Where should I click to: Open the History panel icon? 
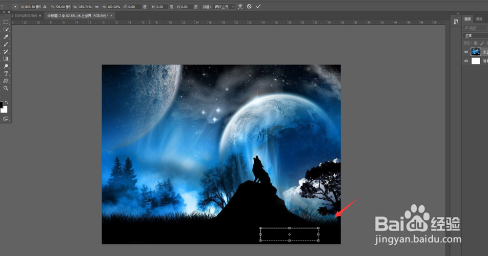456,21
